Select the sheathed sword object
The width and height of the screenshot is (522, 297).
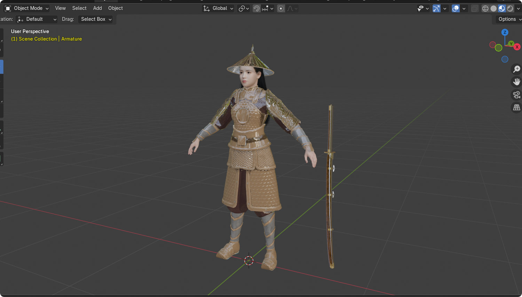[x=330, y=187]
